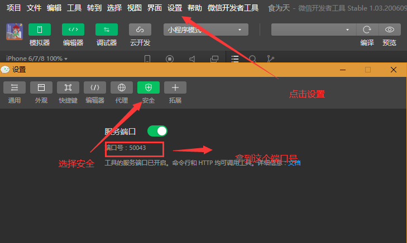Select the 代理 proxy globe icon
Viewport: 407px width, 243px height.
click(x=122, y=88)
